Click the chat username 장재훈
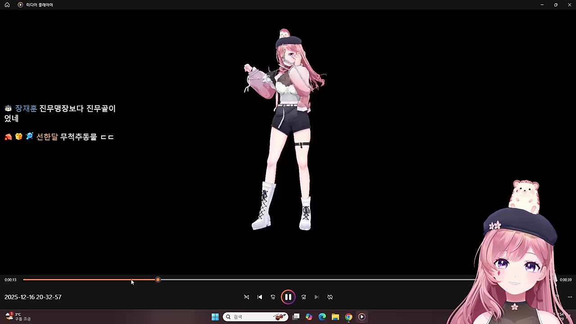The width and height of the screenshot is (576, 324). click(26, 108)
